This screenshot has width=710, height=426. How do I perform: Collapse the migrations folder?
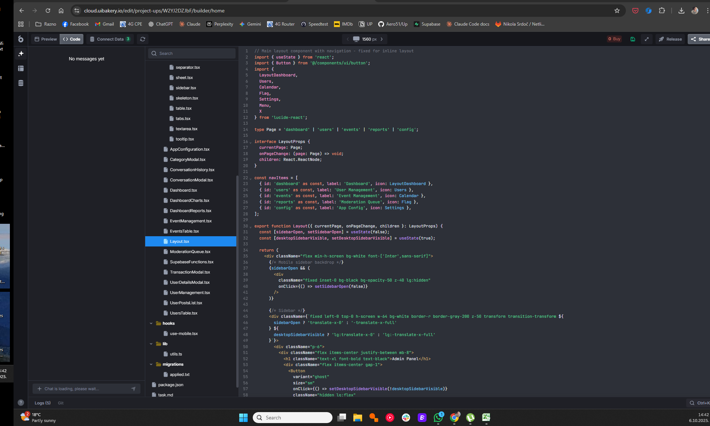coord(151,364)
